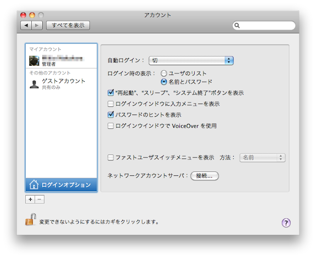
Task: Click the unlocked padlock icon
Action: (x=31, y=220)
